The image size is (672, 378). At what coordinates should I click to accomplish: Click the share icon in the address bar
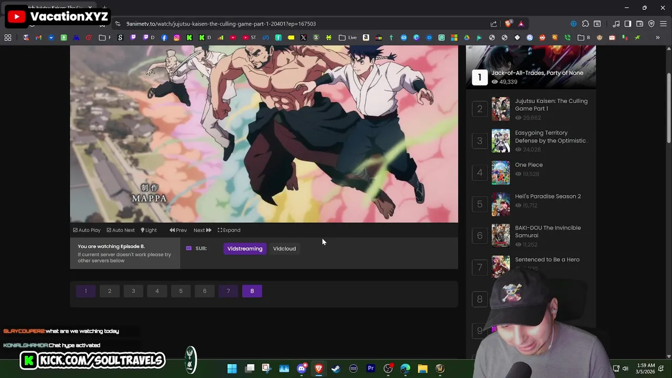point(493,24)
